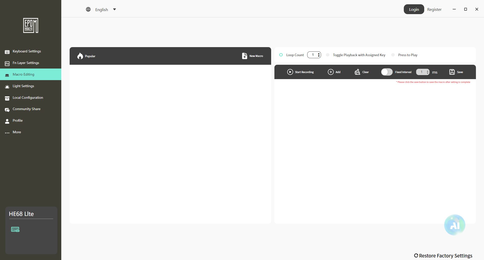The width and height of the screenshot is (484, 260).
Task: Close the application window
Action: pyautogui.click(x=477, y=9)
